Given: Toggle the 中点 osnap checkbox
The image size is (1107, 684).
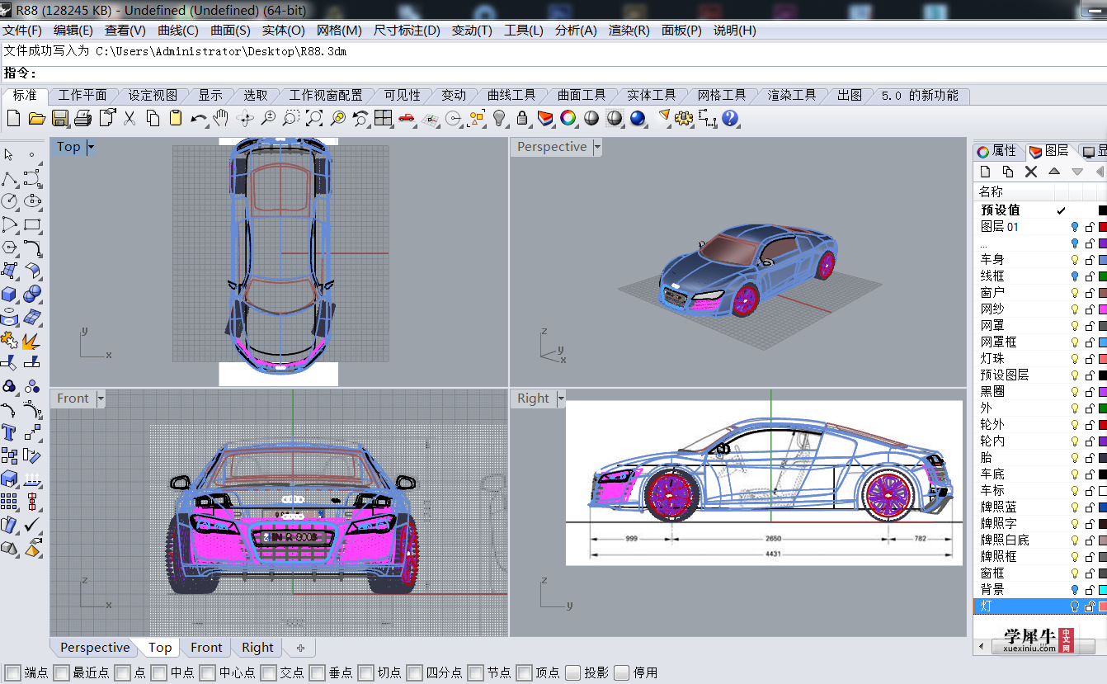Looking at the screenshot, I should point(158,672).
